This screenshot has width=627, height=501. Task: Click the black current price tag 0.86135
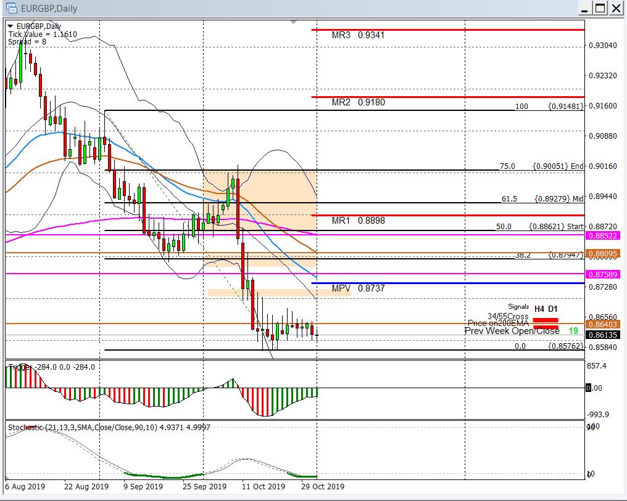coord(604,335)
